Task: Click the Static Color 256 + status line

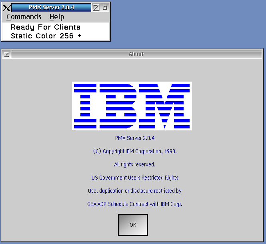Action: [x=46, y=36]
